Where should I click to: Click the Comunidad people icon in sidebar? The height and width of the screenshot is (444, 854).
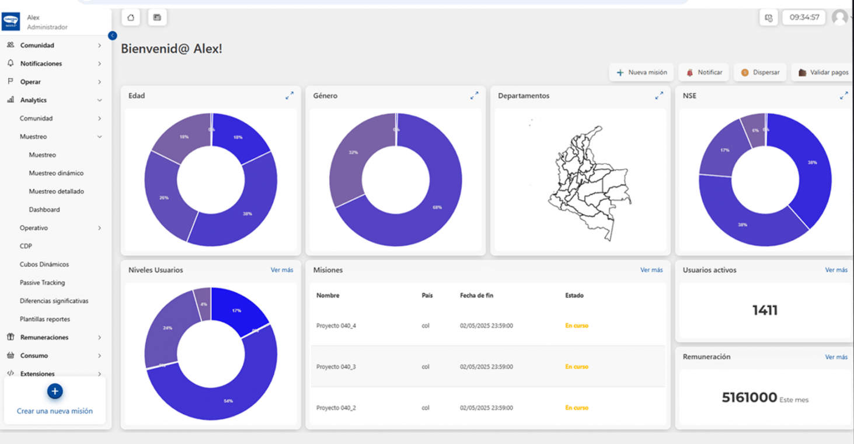(11, 45)
